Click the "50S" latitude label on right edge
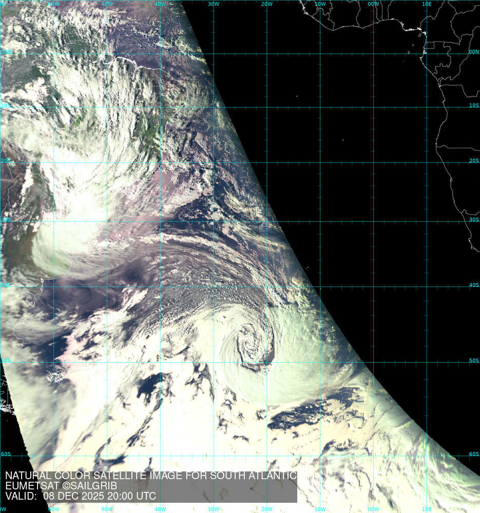 click(473, 361)
